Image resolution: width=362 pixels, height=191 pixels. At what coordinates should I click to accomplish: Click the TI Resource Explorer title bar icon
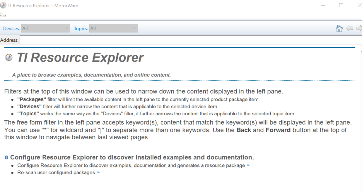tap(3, 6)
